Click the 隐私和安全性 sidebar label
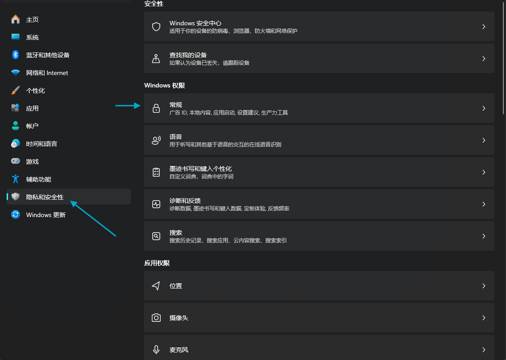 [45, 197]
